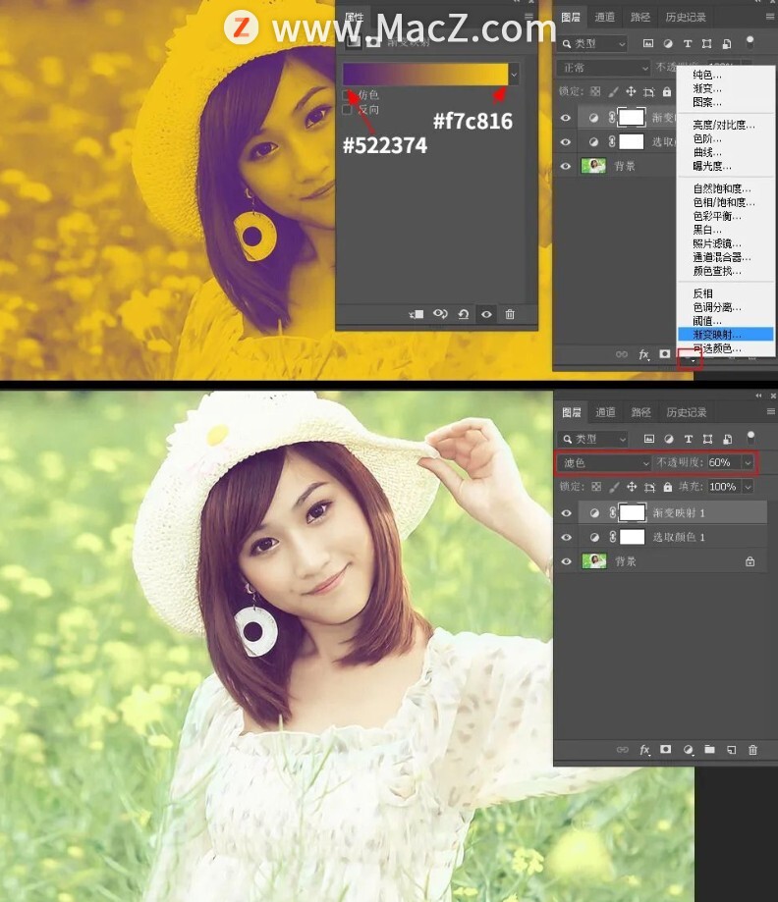Choose 曲线... from adjustment menu
This screenshot has width=778, height=902.
[x=726, y=152]
